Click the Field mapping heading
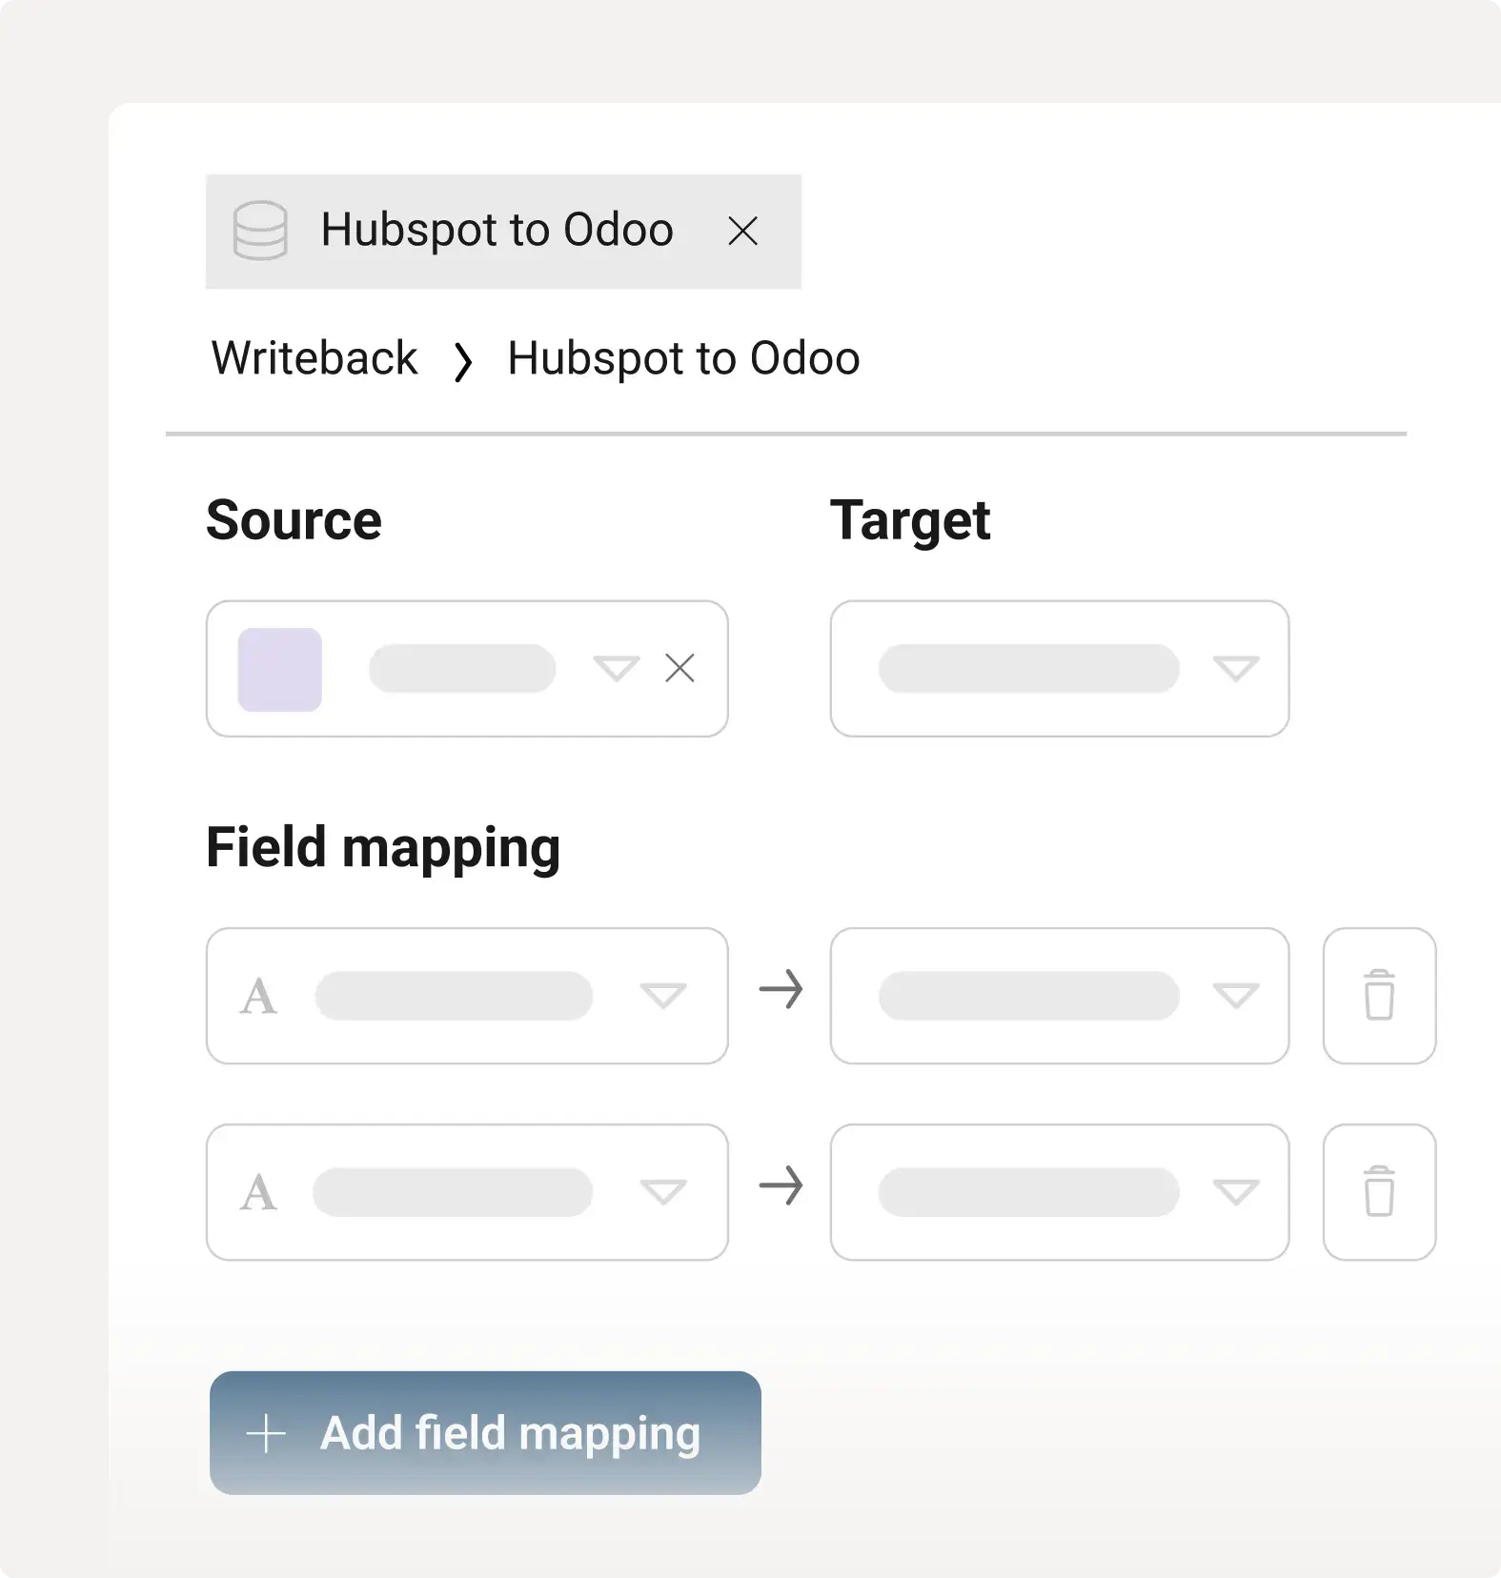 383,849
